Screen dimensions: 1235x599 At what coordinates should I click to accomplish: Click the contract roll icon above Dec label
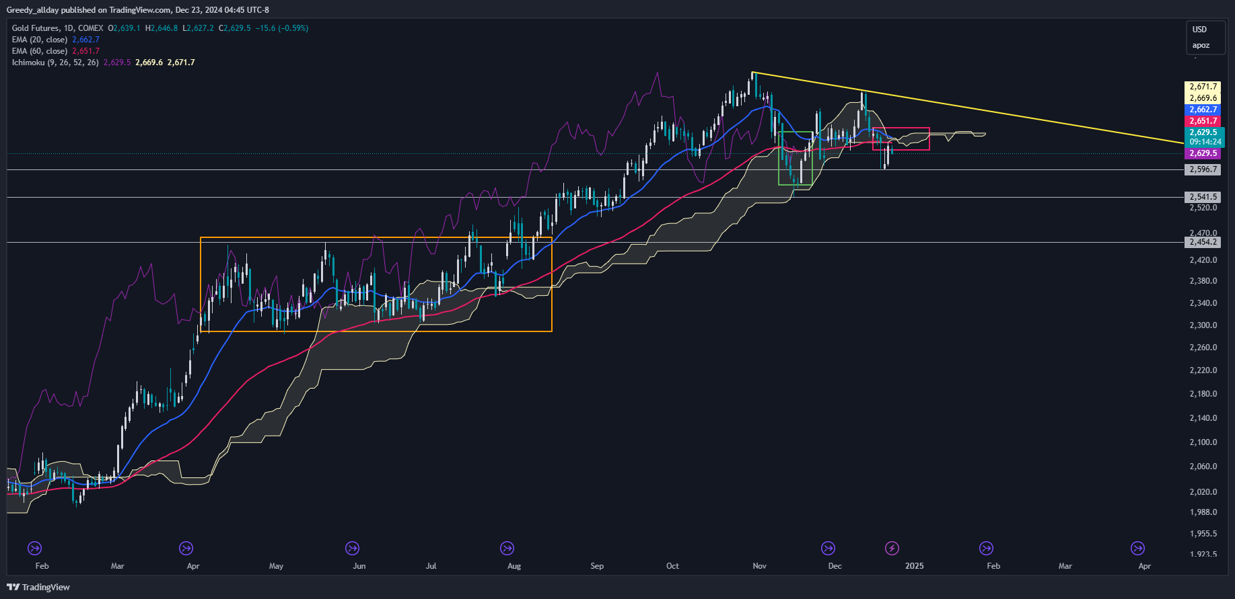coord(828,549)
